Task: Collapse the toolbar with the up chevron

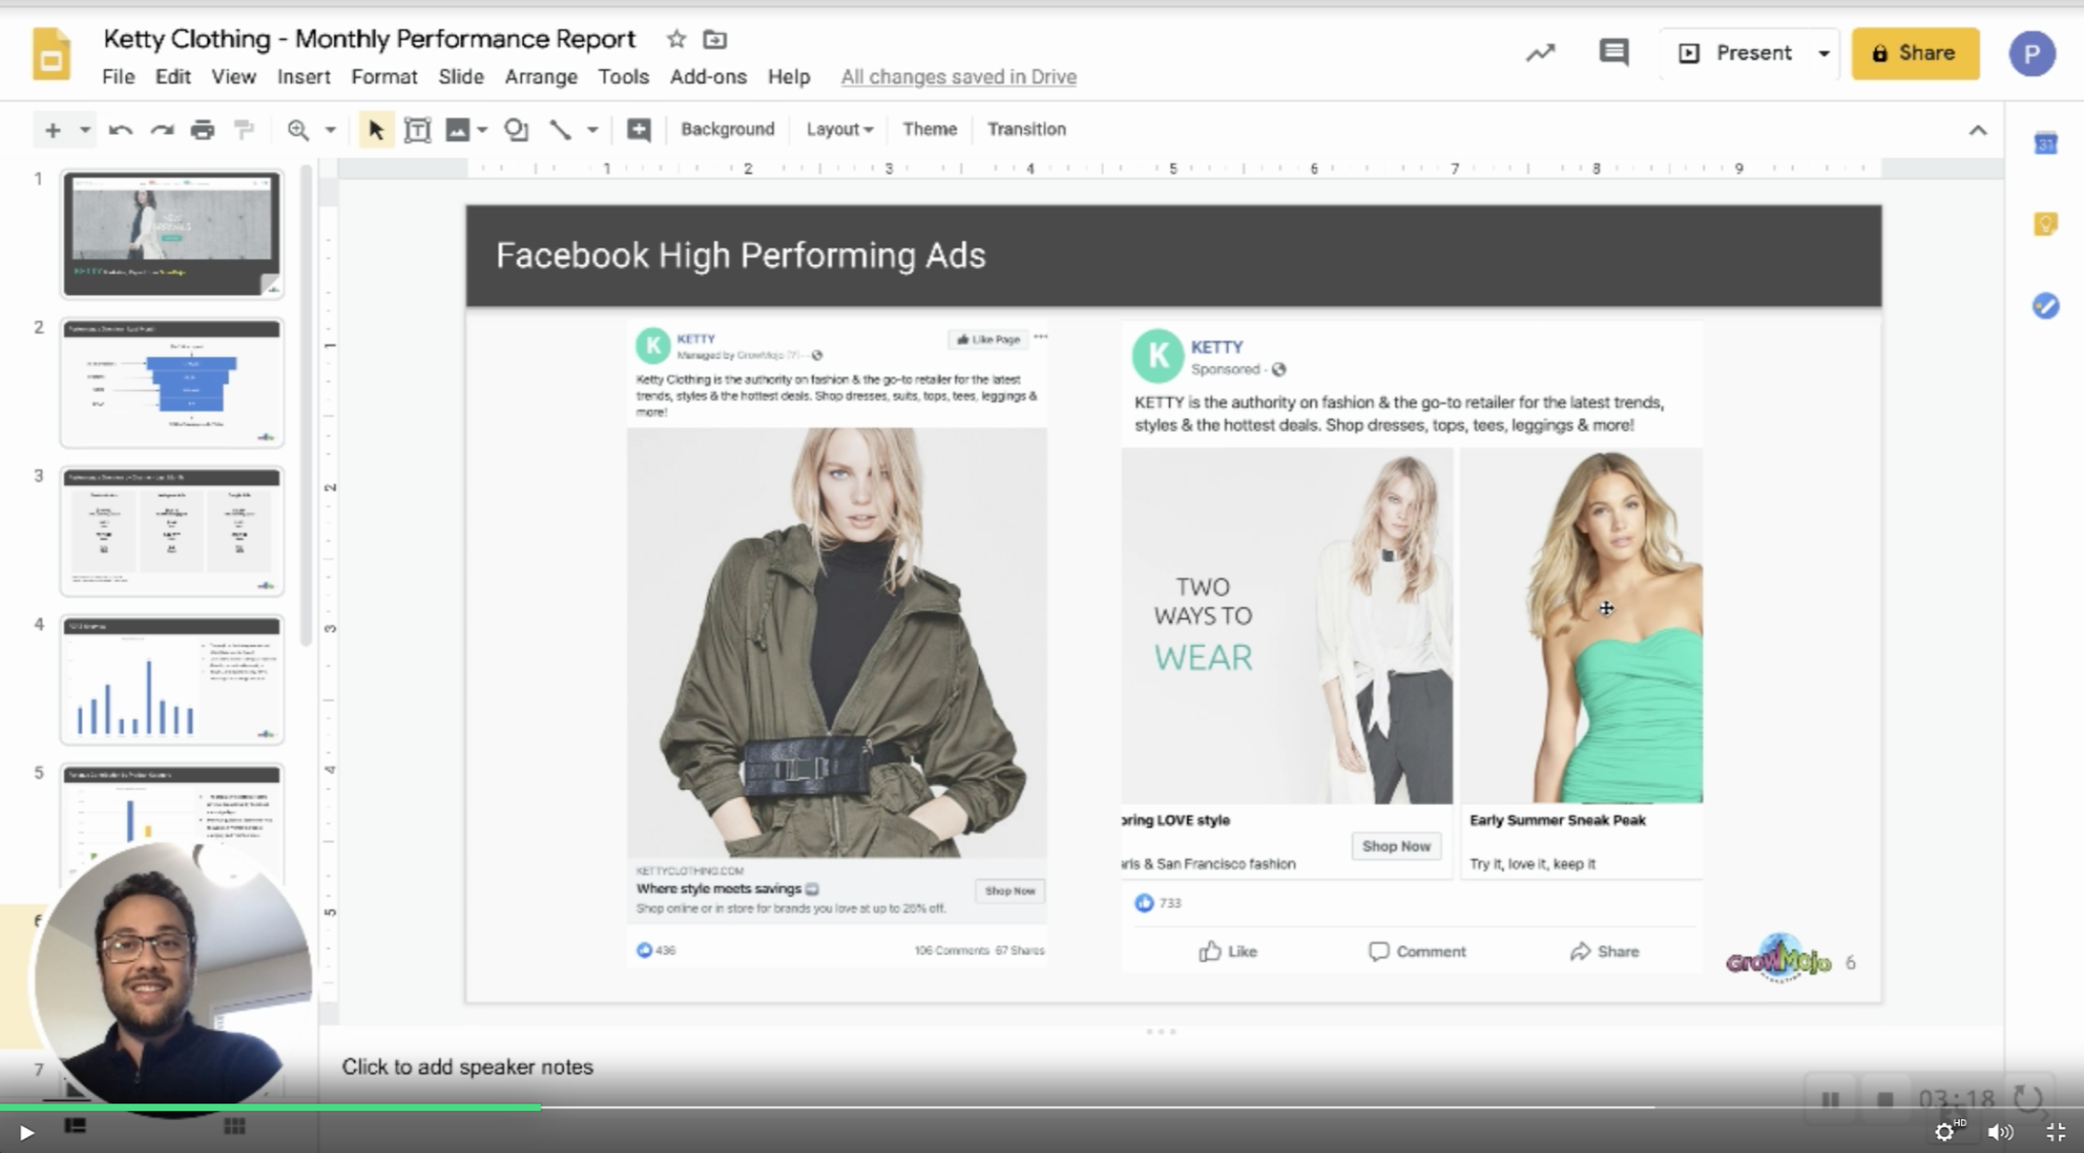Action: (x=1977, y=130)
